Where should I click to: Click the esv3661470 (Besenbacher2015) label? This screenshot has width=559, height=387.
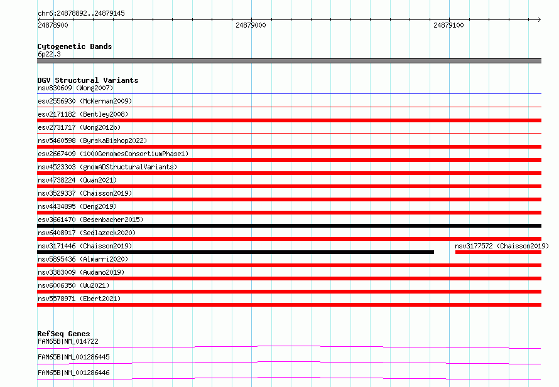90,220
